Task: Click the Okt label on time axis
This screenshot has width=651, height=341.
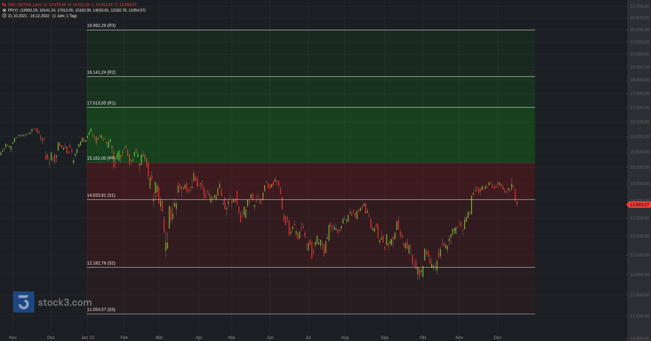Action: [423, 338]
